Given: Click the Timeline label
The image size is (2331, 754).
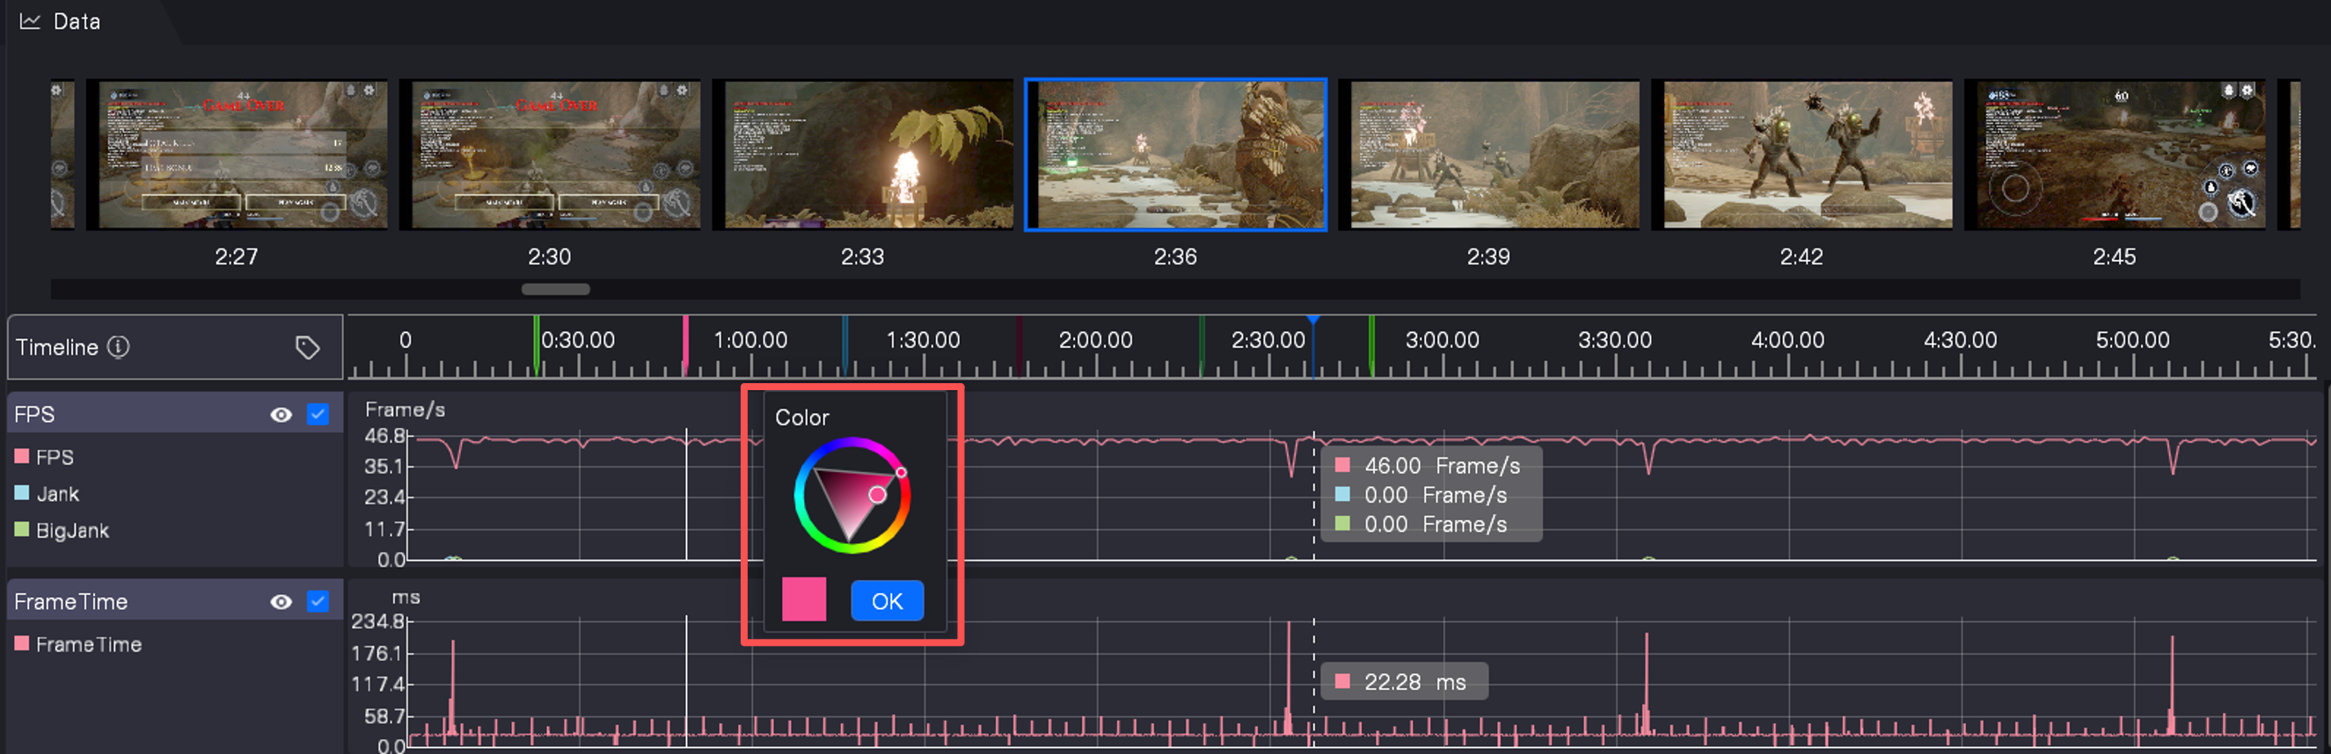Looking at the screenshot, I should pyautogui.click(x=57, y=347).
